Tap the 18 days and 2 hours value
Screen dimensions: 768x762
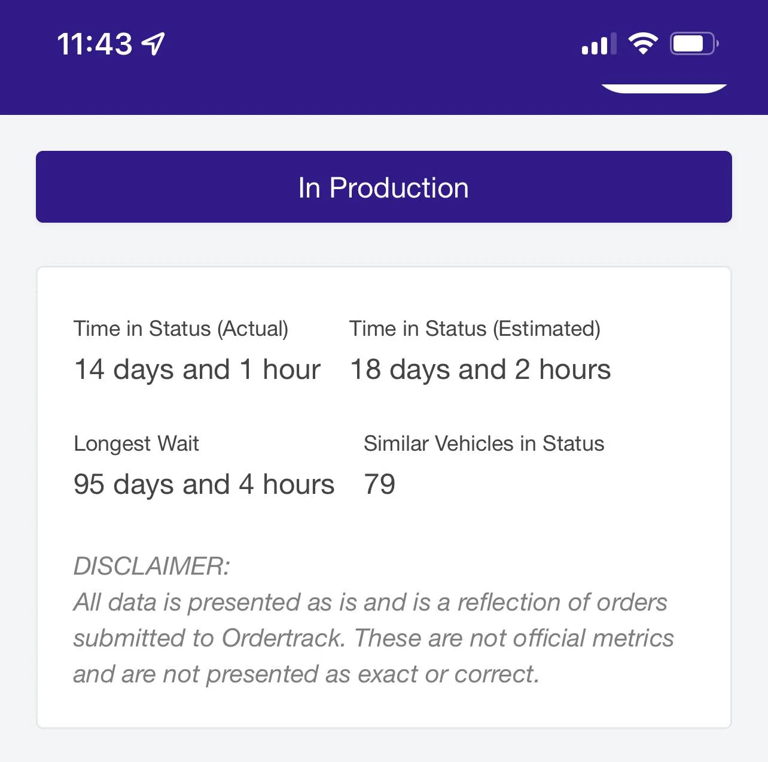pos(480,369)
